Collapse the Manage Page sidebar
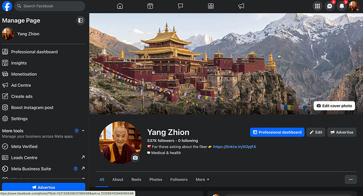The width and height of the screenshot is (363, 196). (x=80, y=20)
